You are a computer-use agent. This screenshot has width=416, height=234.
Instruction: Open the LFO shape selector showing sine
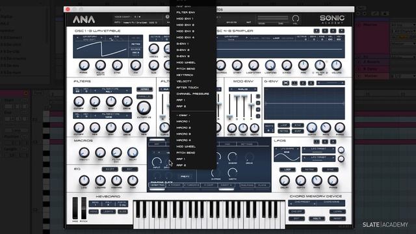287,154
